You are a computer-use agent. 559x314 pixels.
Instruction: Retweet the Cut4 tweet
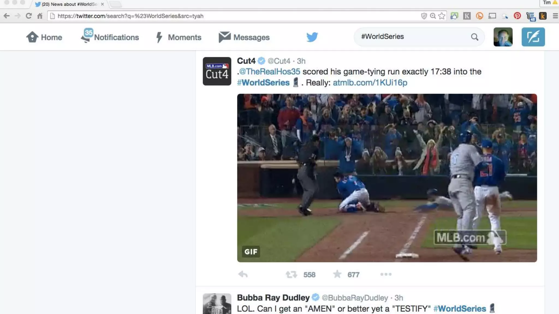(x=291, y=274)
